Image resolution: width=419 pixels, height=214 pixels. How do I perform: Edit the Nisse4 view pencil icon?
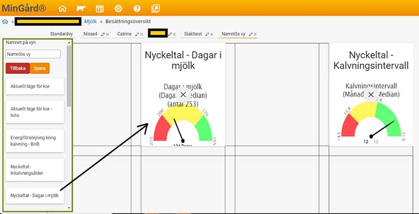click(103, 34)
